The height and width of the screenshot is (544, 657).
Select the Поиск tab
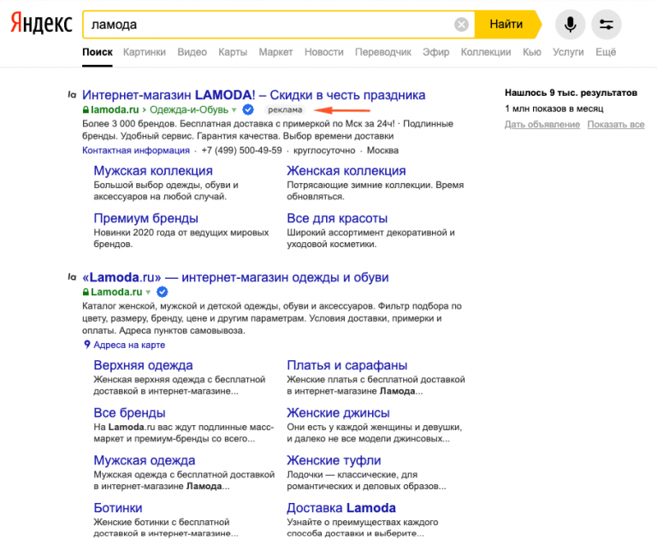coord(98,52)
